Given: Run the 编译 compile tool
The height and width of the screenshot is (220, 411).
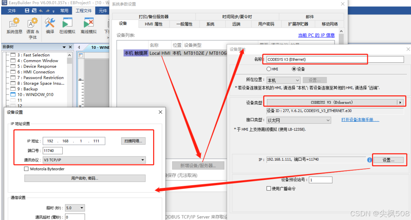Looking at the screenshot, I should pos(50,26).
